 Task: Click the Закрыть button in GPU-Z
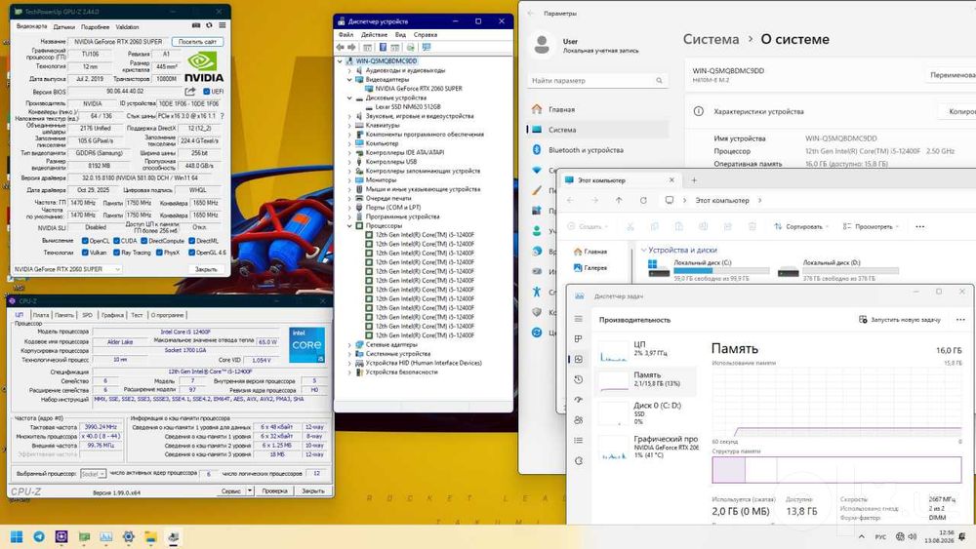206,269
